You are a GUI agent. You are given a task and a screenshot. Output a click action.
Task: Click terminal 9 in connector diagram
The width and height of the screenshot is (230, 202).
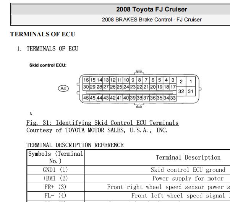133,80
